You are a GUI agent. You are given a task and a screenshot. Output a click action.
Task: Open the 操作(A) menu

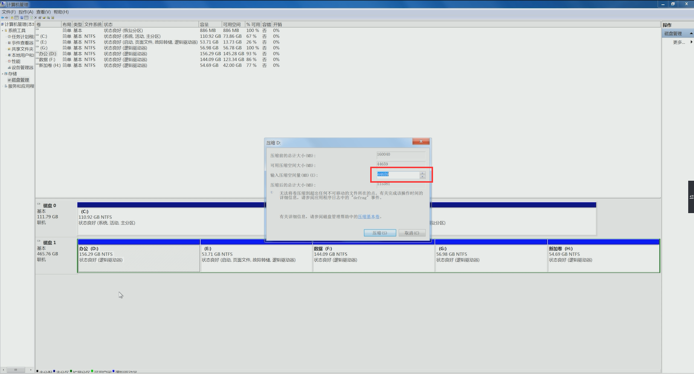[26, 12]
